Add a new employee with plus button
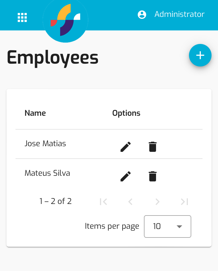Viewport: 218px width, 271px height. (200, 55)
